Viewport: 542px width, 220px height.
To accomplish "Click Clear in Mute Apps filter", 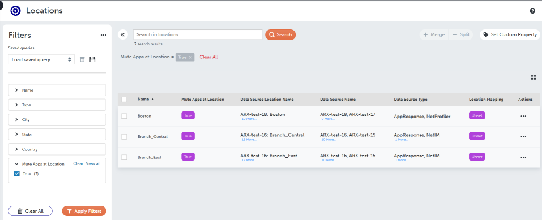I will coord(78,163).
